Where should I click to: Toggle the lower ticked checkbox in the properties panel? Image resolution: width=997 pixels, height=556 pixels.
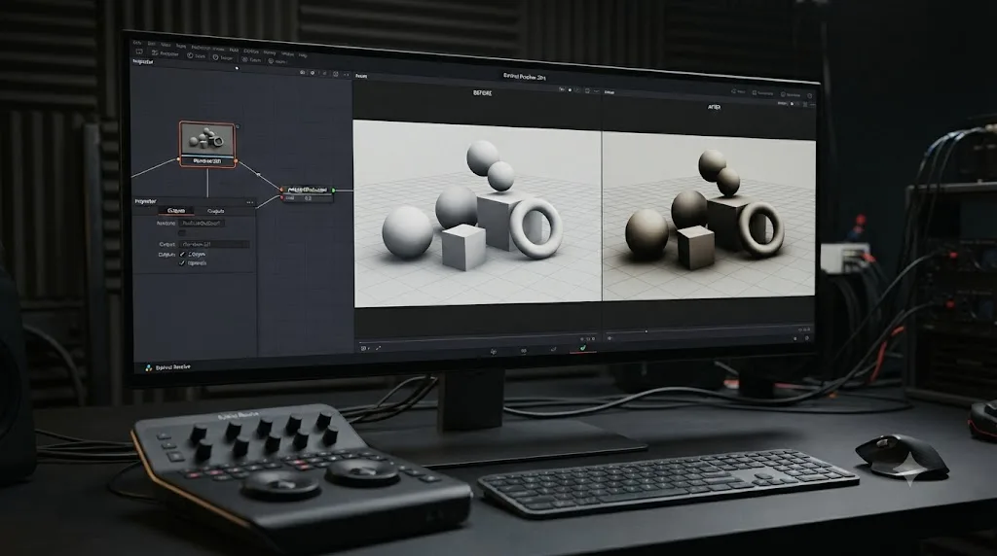(x=182, y=262)
